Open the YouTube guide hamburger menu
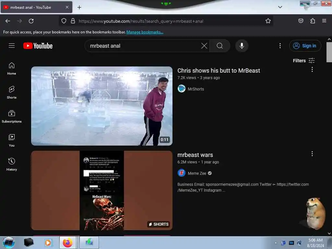The image size is (332, 249). click(x=12, y=45)
